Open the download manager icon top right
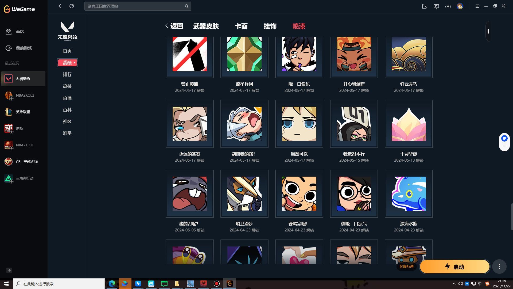Viewport: 513px width, 289px height. [x=448, y=6]
